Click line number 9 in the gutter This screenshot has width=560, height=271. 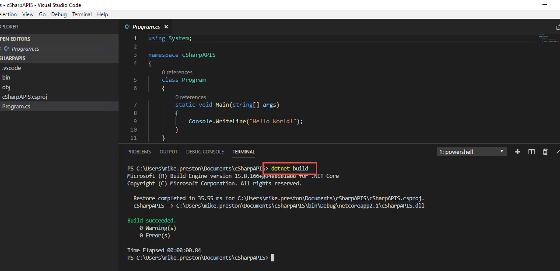coord(135,122)
